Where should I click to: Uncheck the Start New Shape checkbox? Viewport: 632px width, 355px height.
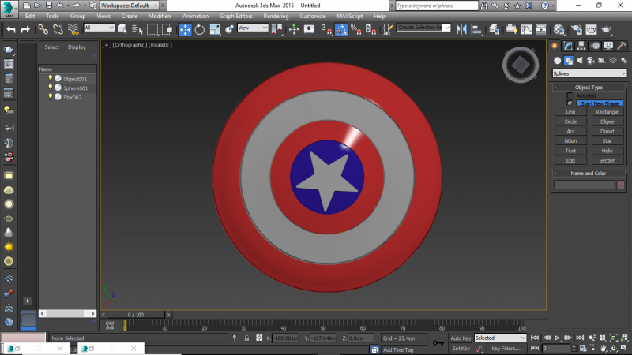click(x=570, y=103)
